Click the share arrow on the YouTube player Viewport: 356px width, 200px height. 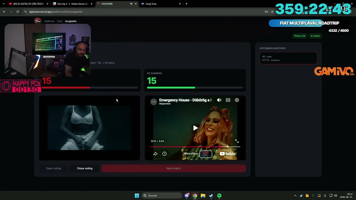[x=155, y=154]
